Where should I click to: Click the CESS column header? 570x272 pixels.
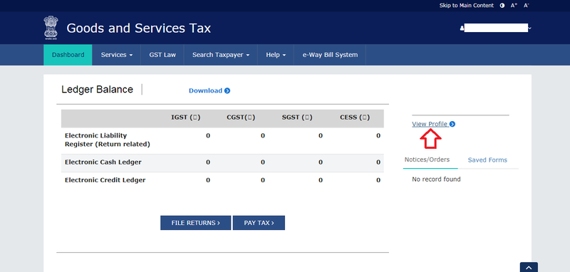[x=355, y=117]
